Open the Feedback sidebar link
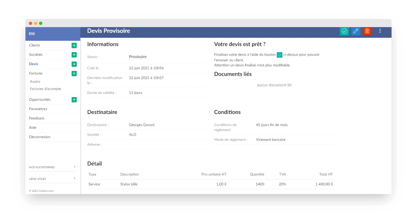This screenshot has width=417, height=213. (x=37, y=118)
